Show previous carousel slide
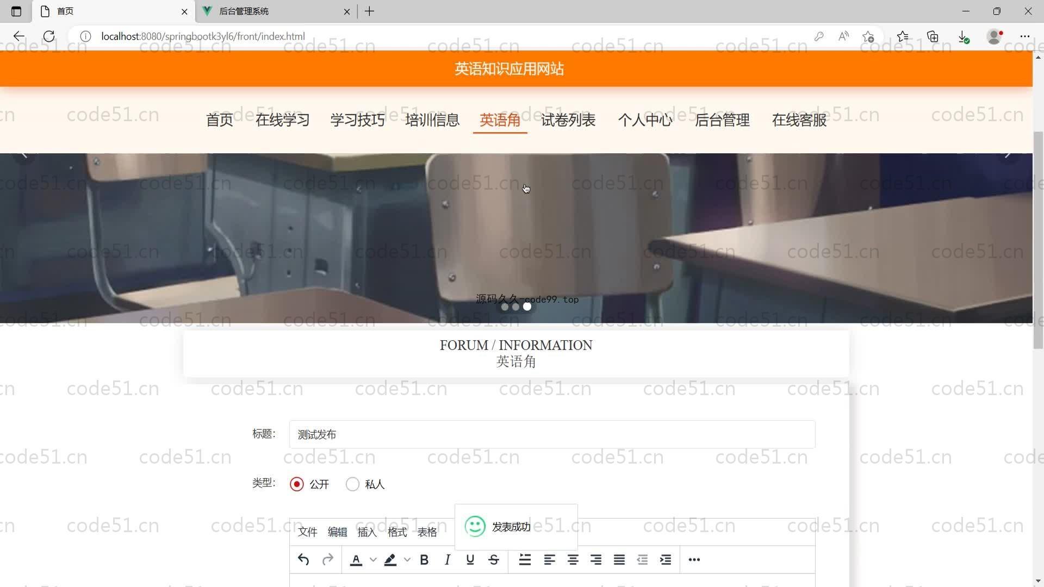Screen dimensions: 1044x587 24,156
